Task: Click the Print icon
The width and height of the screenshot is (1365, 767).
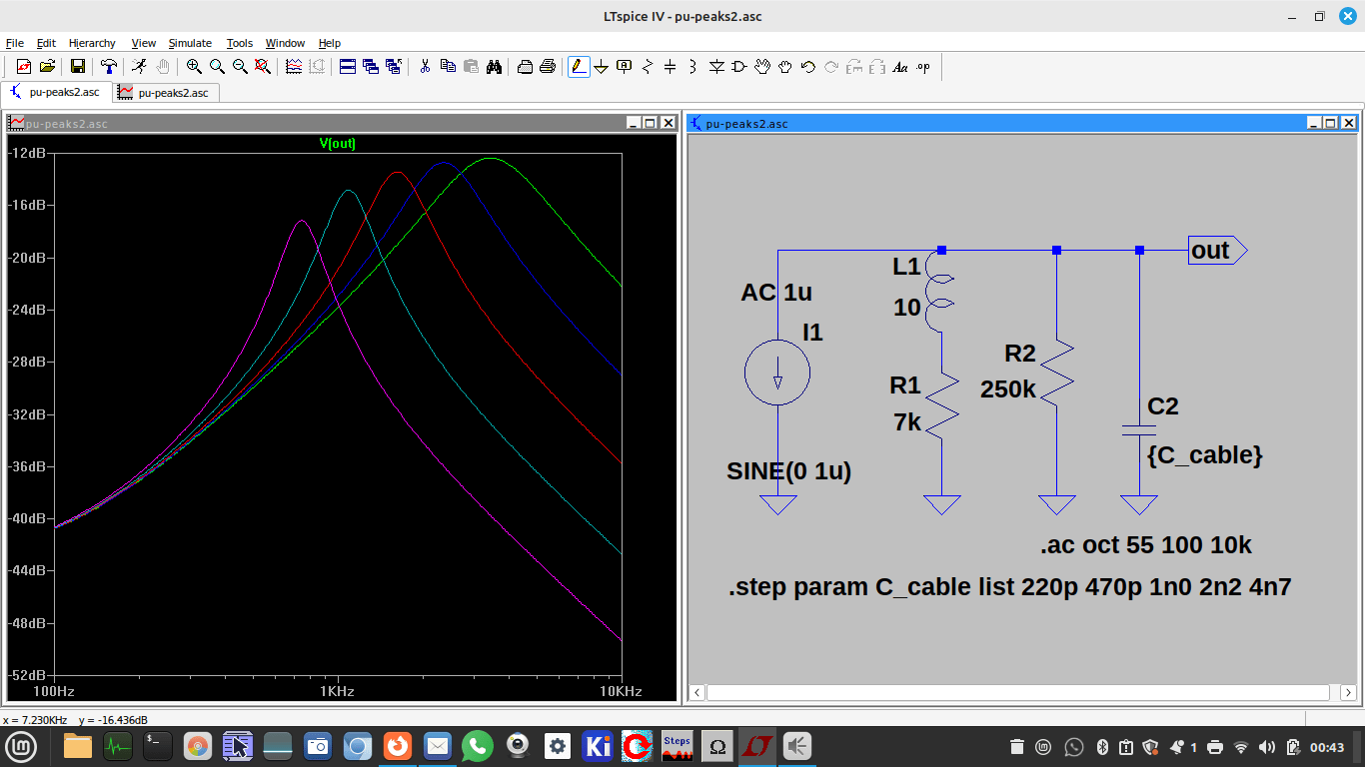Action: pos(548,67)
